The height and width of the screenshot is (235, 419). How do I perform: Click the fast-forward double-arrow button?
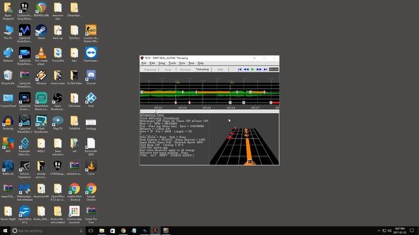tap(259, 69)
